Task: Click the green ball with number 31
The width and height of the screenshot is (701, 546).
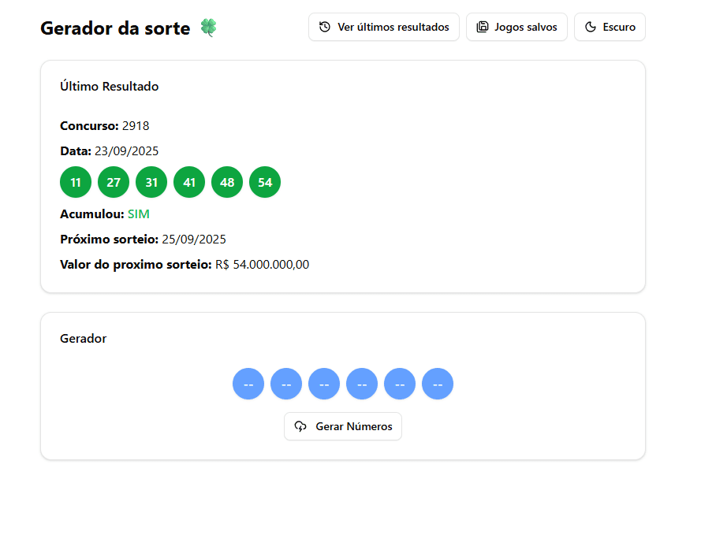Action: pyautogui.click(x=151, y=183)
